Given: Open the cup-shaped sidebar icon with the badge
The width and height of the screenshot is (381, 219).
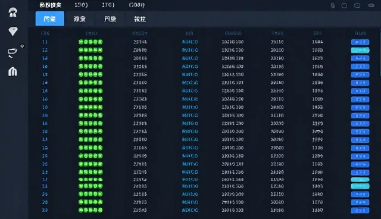Looking at the screenshot, I should point(13,52).
